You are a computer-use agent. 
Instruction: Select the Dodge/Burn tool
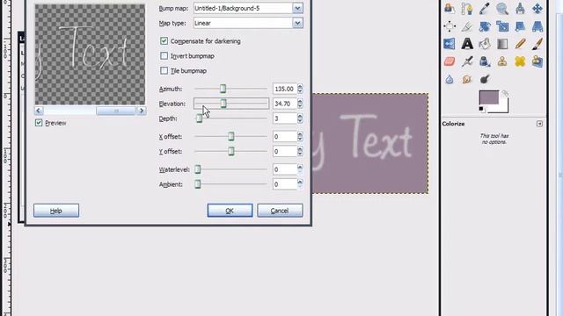point(485,79)
